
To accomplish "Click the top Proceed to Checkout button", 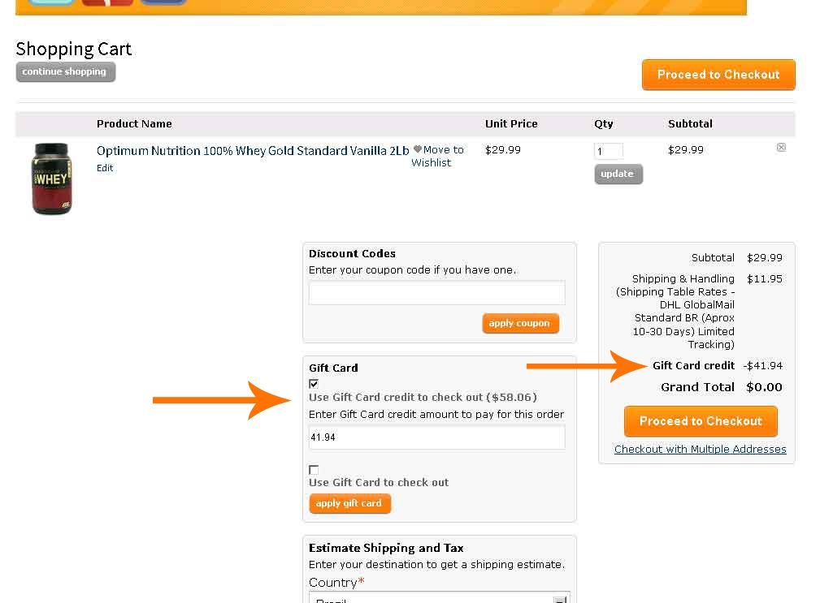I will (718, 75).
